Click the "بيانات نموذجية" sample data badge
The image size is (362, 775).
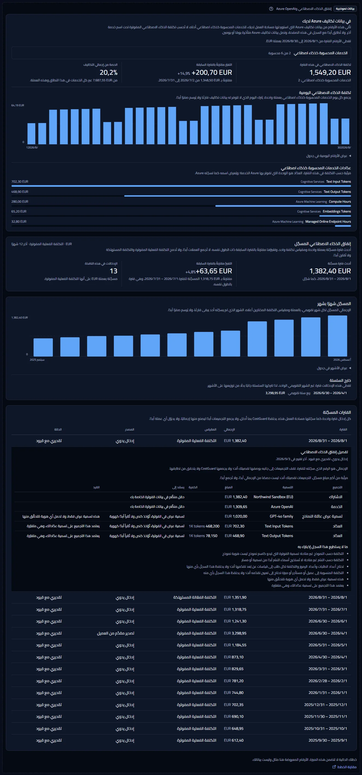[x=345, y=9]
